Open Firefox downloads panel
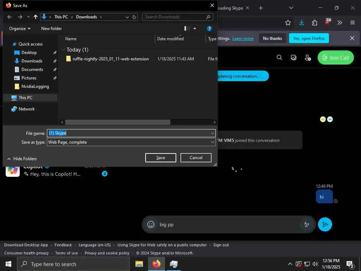 302,23
